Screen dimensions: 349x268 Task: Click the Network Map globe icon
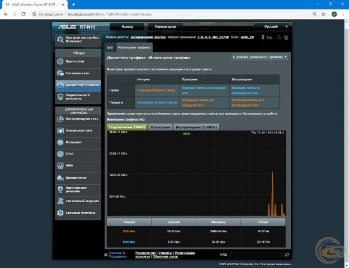pyautogui.click(x=60, y=61)
